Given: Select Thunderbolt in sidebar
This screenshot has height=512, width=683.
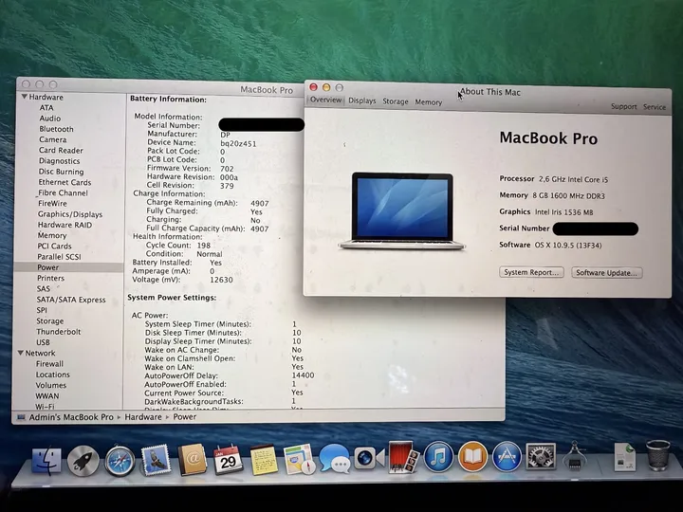Looking at the screenshot, I should (59, 332).
